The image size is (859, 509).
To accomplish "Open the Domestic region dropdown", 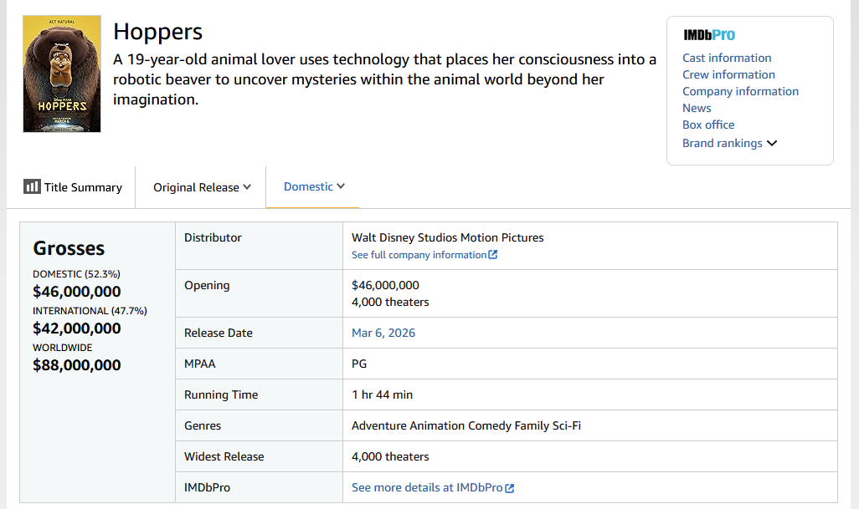I will click(313, 186).
